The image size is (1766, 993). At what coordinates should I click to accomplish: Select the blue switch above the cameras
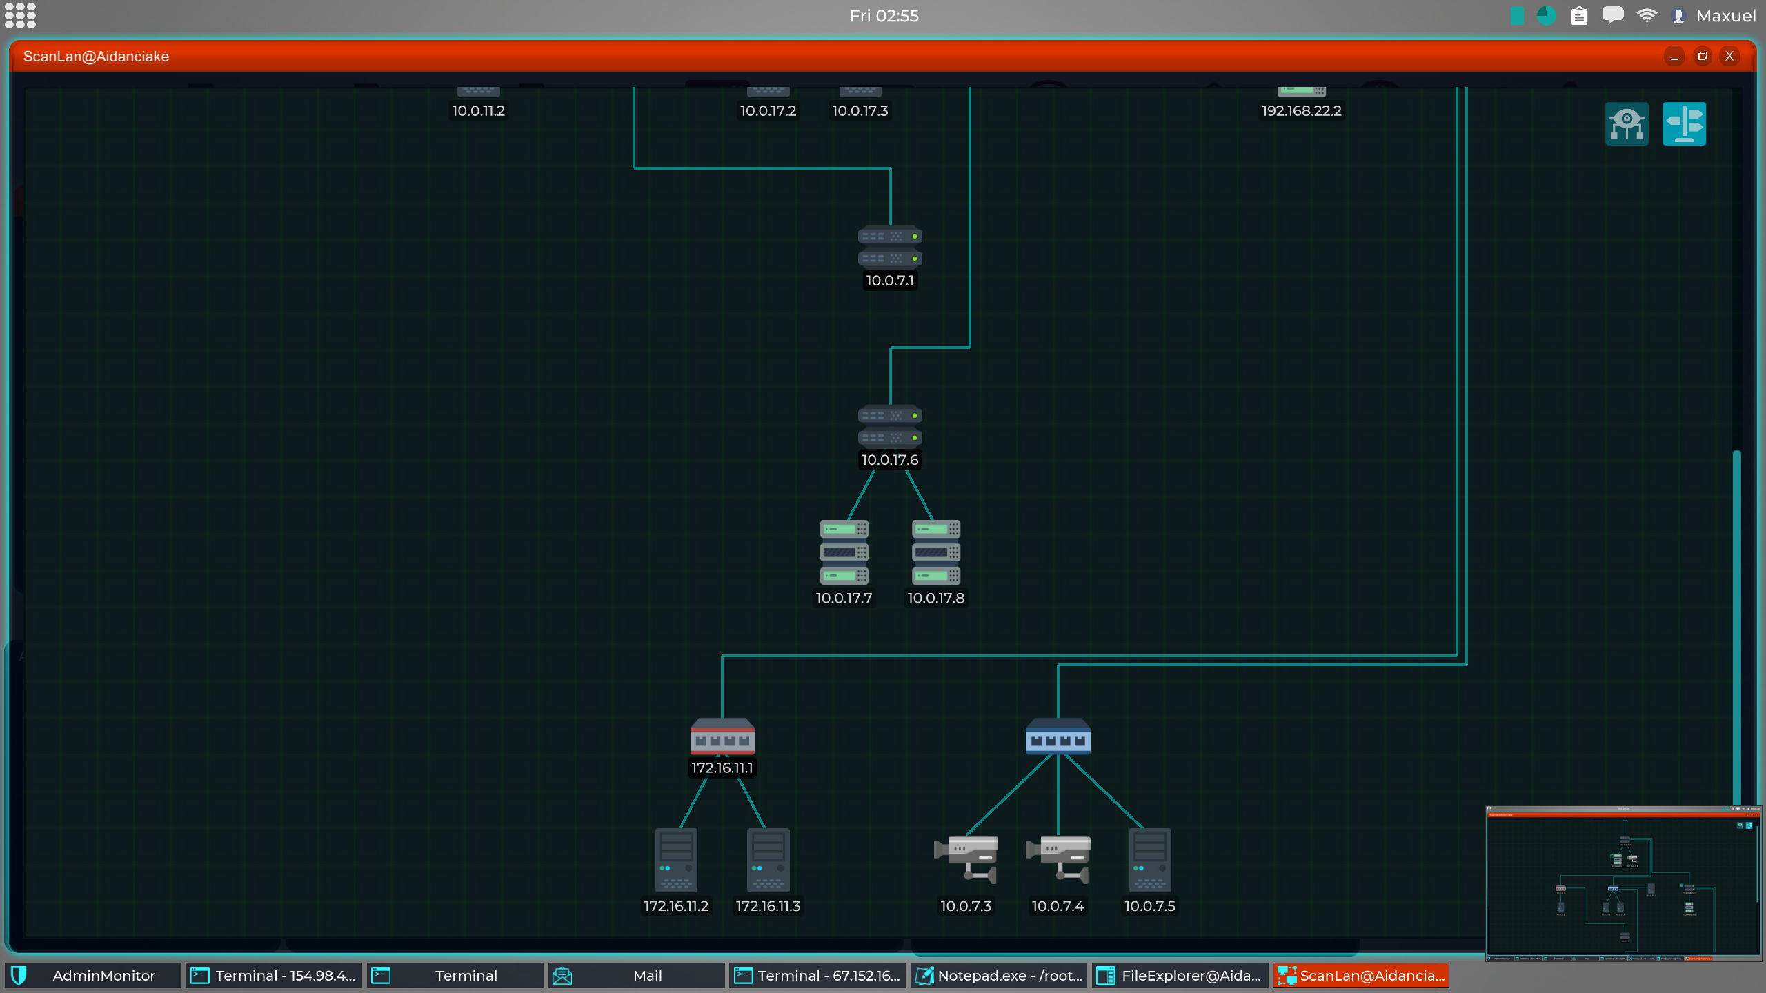pyautogui.click(x=1058, y=736)
